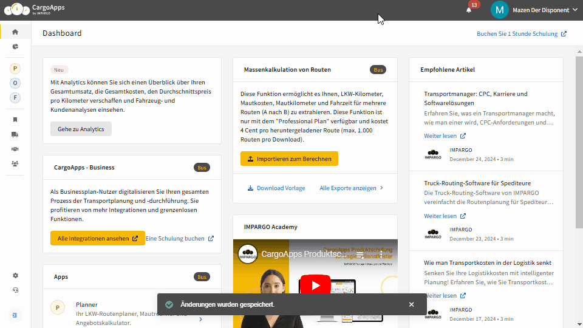The width and height of the screenshot is (583, 328).
Task: Click the Bus badge on CargoApps - Business card
Action: tap(202, 168)
